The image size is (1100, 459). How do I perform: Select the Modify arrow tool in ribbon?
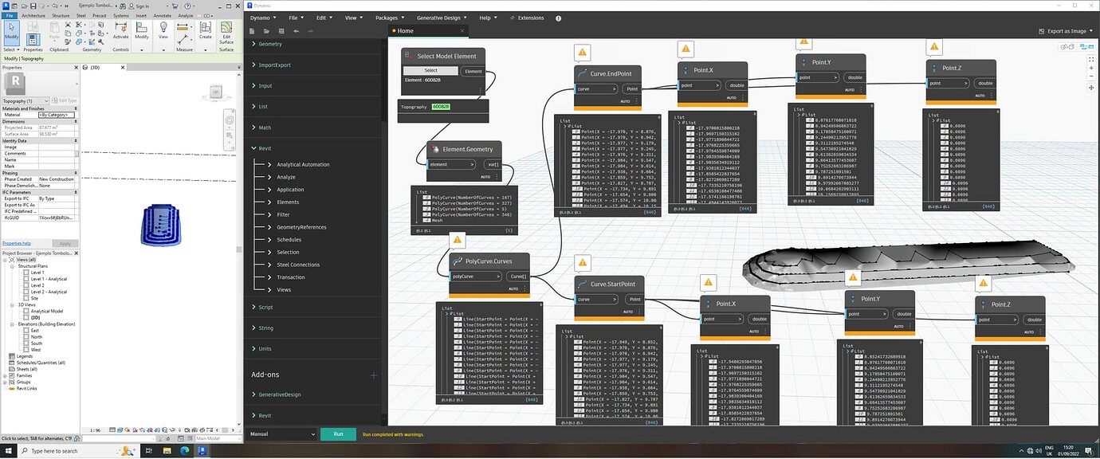pos(11,27)
